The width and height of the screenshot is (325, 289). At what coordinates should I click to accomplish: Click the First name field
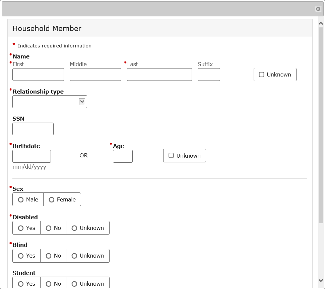(38, 75)
